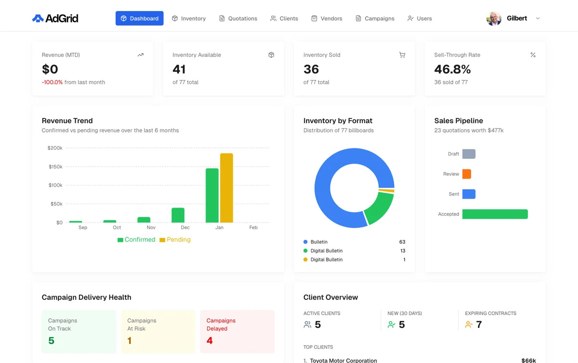Image resolution: width=578 pixels, height=363 pixels.
Task: Toggle the Pending legend in Revenue Trend
Action: click(175, 239)
